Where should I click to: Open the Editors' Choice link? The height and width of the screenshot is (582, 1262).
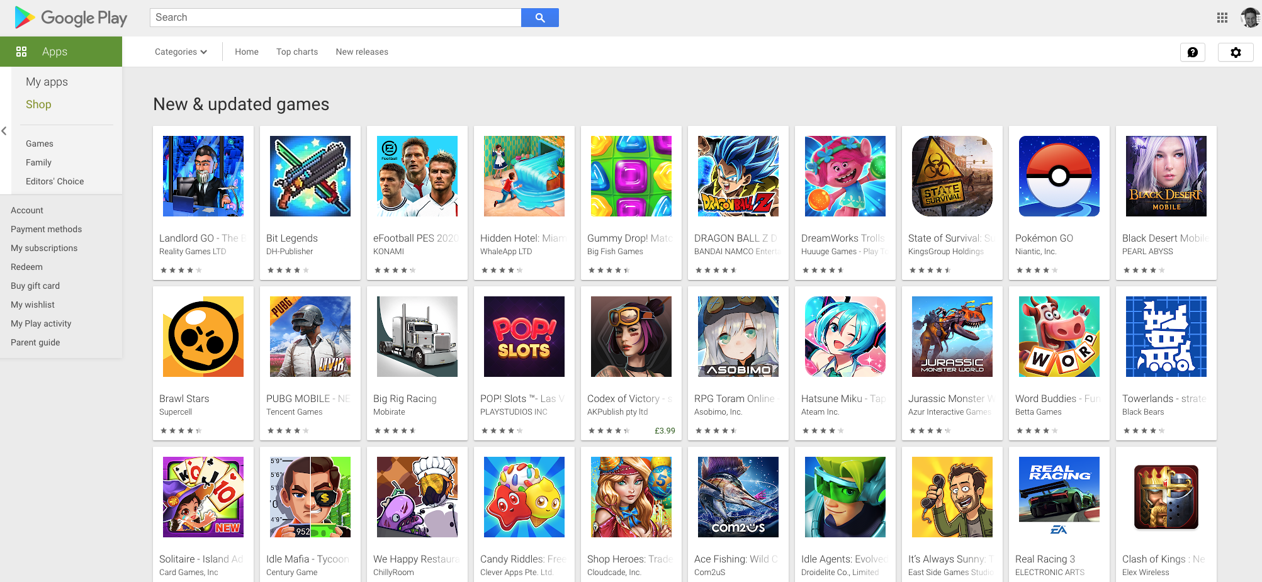[x=55, y=181]
